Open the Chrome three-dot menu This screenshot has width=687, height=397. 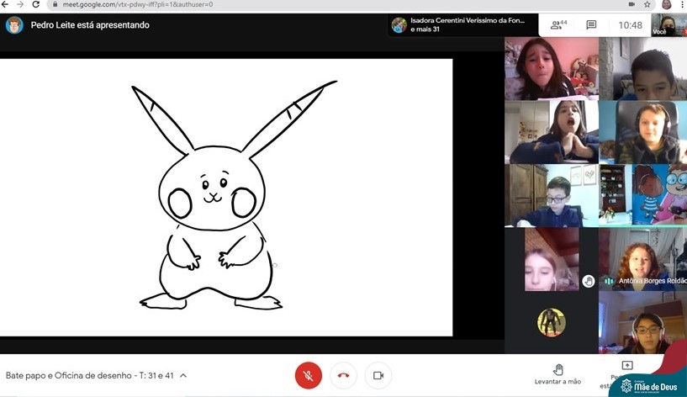pos(682,4)
